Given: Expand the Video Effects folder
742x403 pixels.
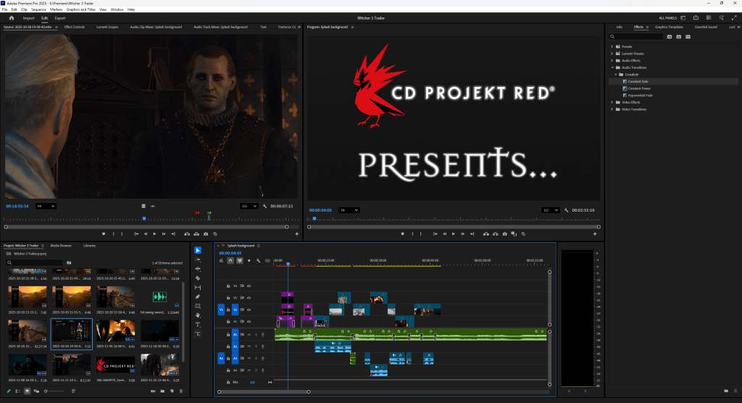Looking at the screenshot, I should click(613, 102).
